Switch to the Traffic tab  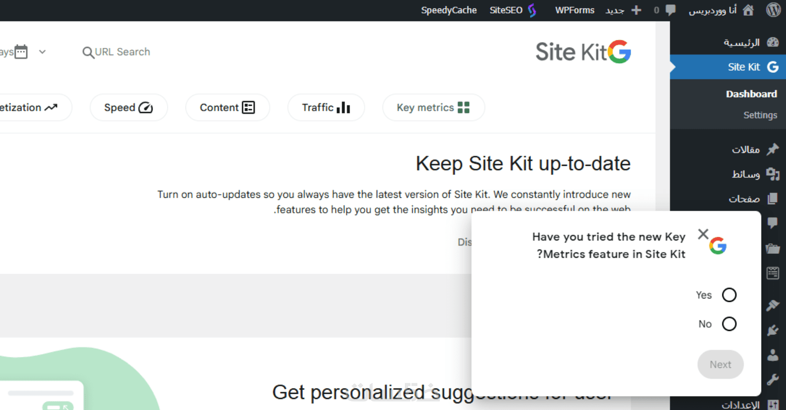pos(326,107)
